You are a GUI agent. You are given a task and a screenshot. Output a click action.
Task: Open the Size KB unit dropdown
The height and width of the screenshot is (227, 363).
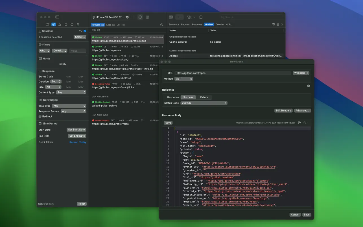click(x=53, y=87)
